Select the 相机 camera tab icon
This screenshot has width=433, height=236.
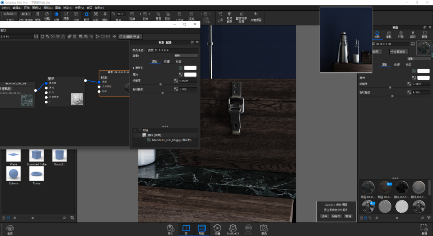coord(389,35)
